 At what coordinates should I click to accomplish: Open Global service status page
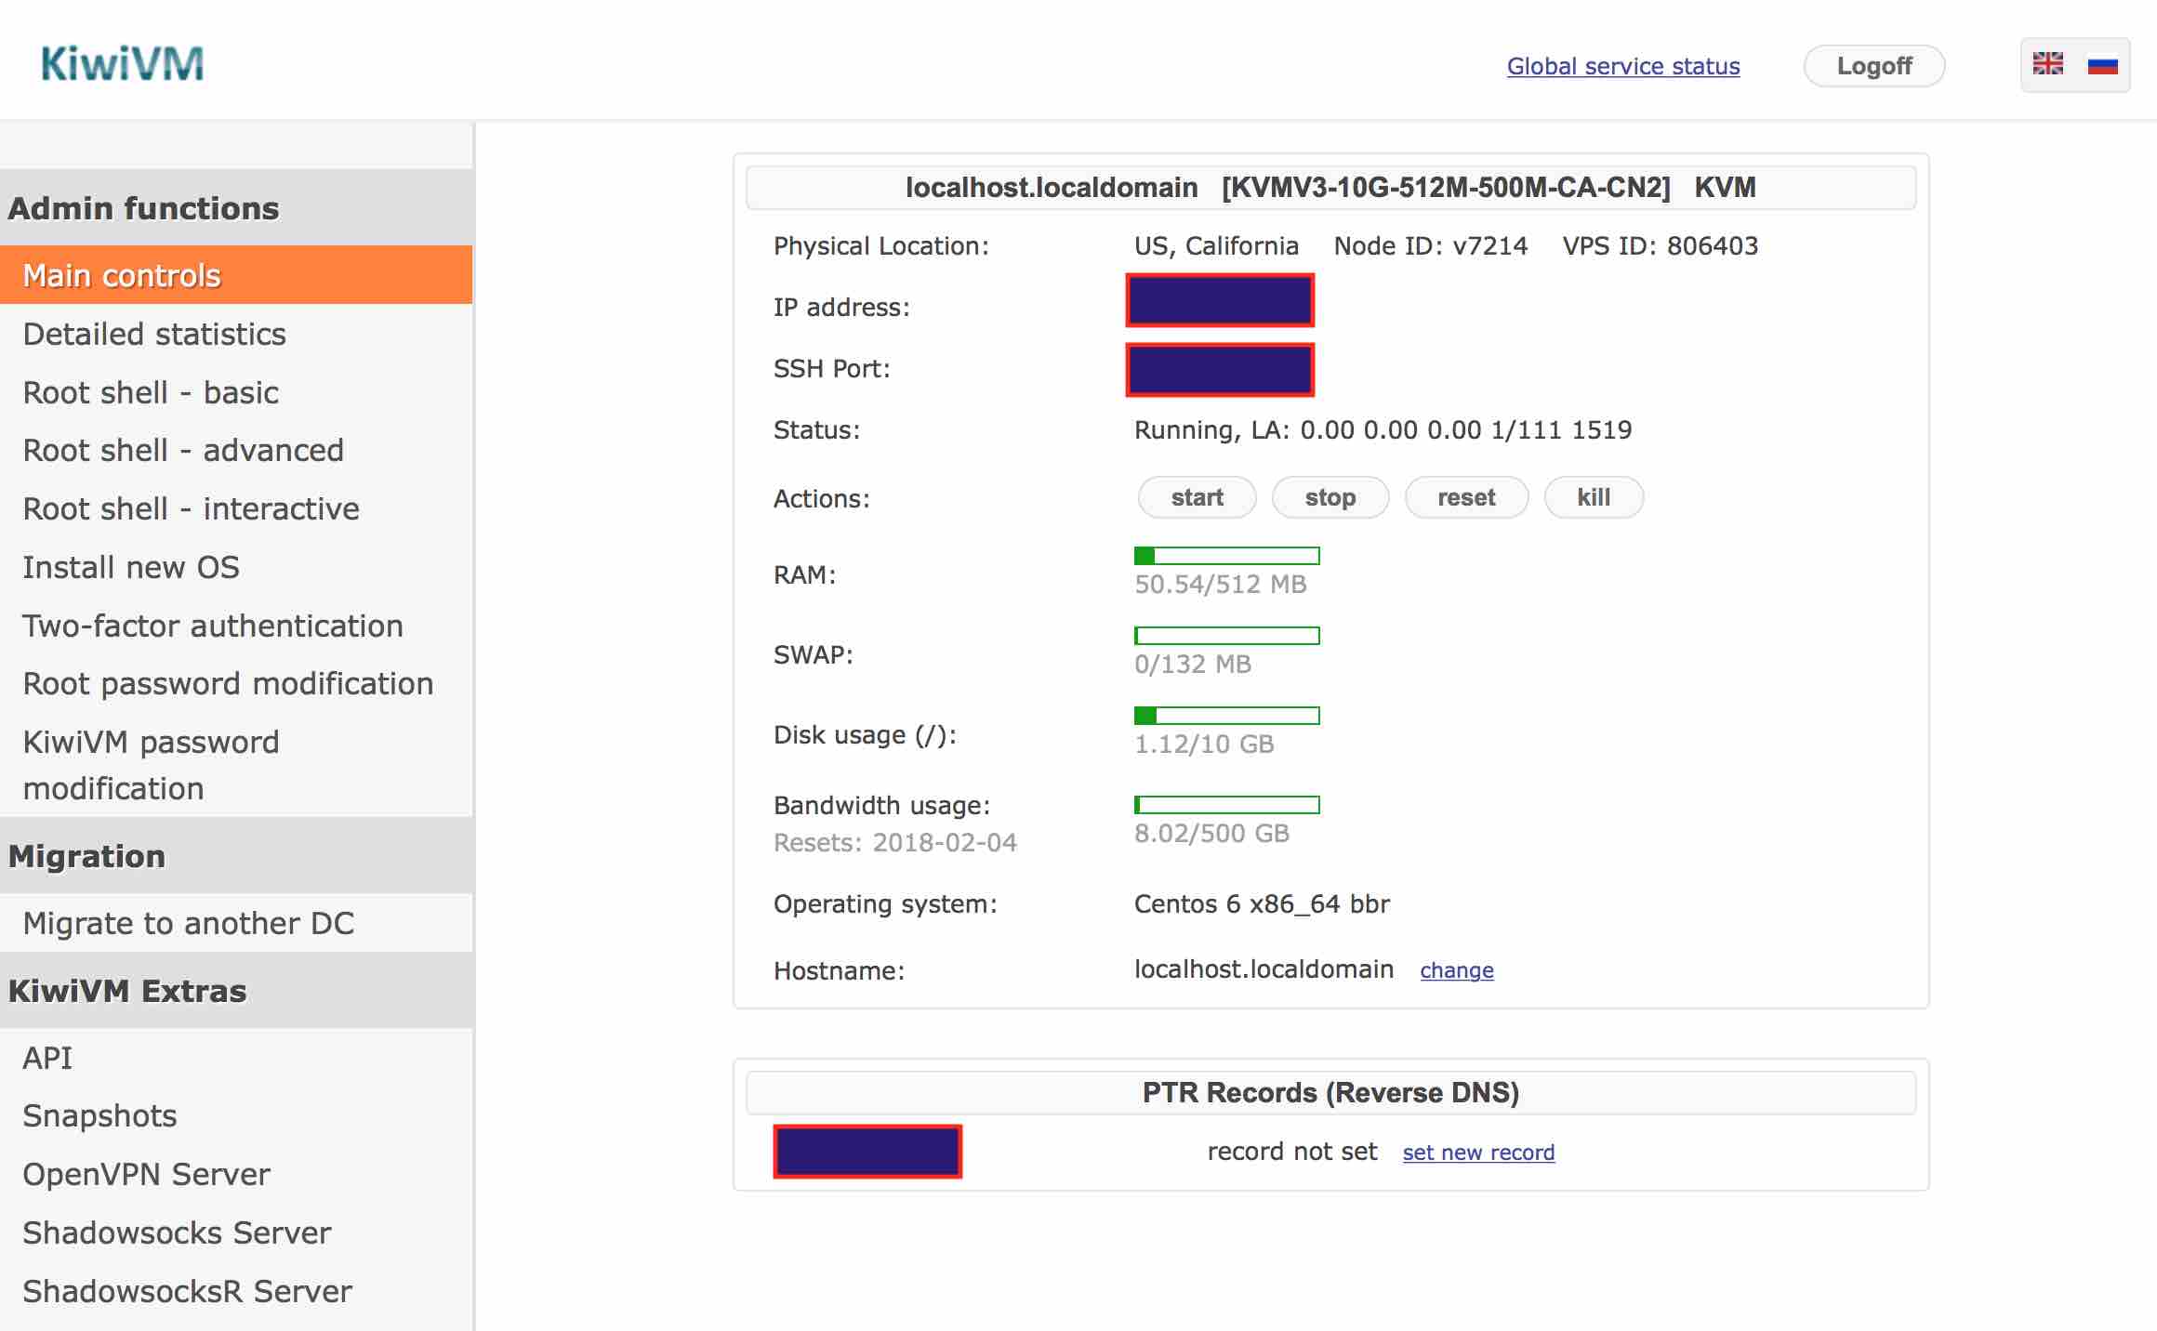pos(1624,65)
